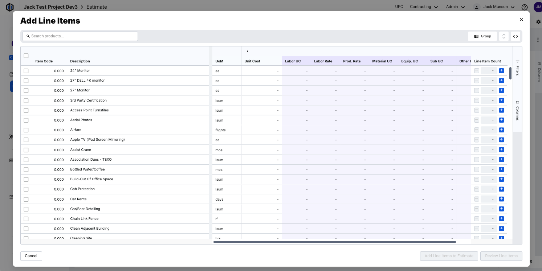Select the 27" DELL 4K monitor checkbox

pos(26,81)
